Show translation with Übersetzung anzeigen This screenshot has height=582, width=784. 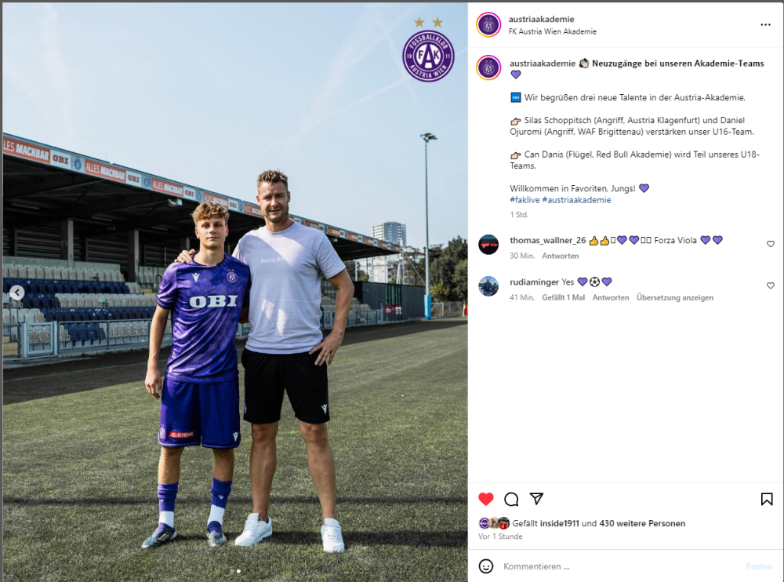(x=675, y=297)
